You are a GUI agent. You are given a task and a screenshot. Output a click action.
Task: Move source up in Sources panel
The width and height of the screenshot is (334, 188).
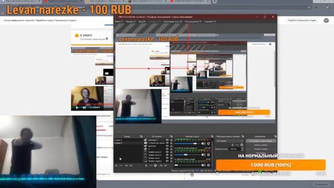(161, 166)
